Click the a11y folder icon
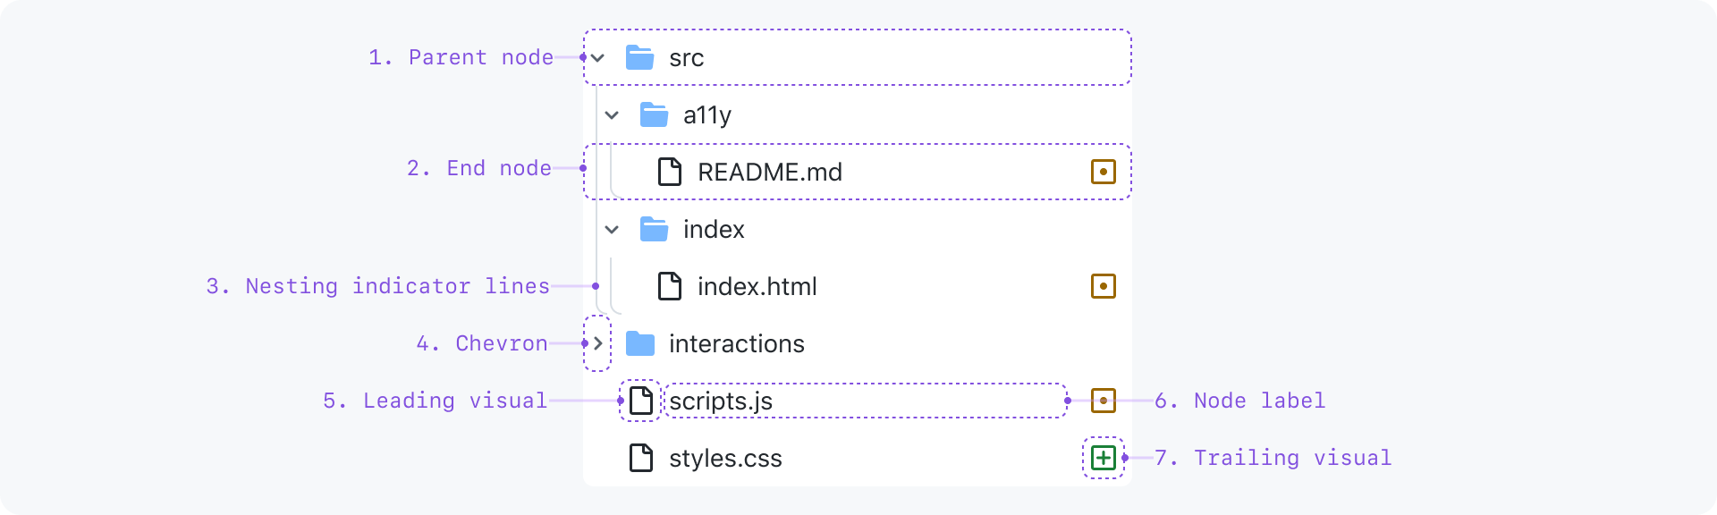The image size is (1717, 515). [654, 114]
